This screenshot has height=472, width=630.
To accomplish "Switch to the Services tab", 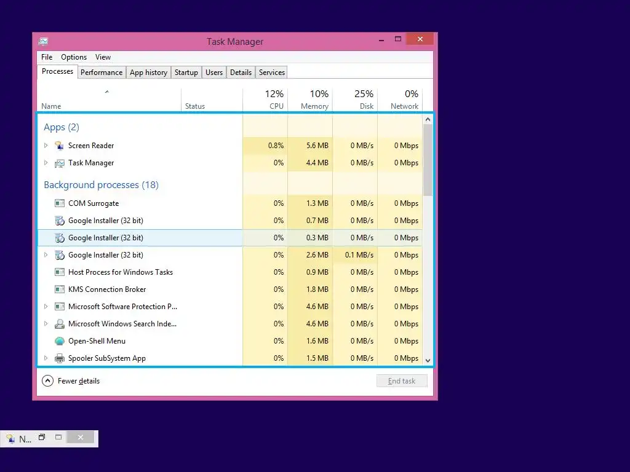I will click(x=271, y=73).
